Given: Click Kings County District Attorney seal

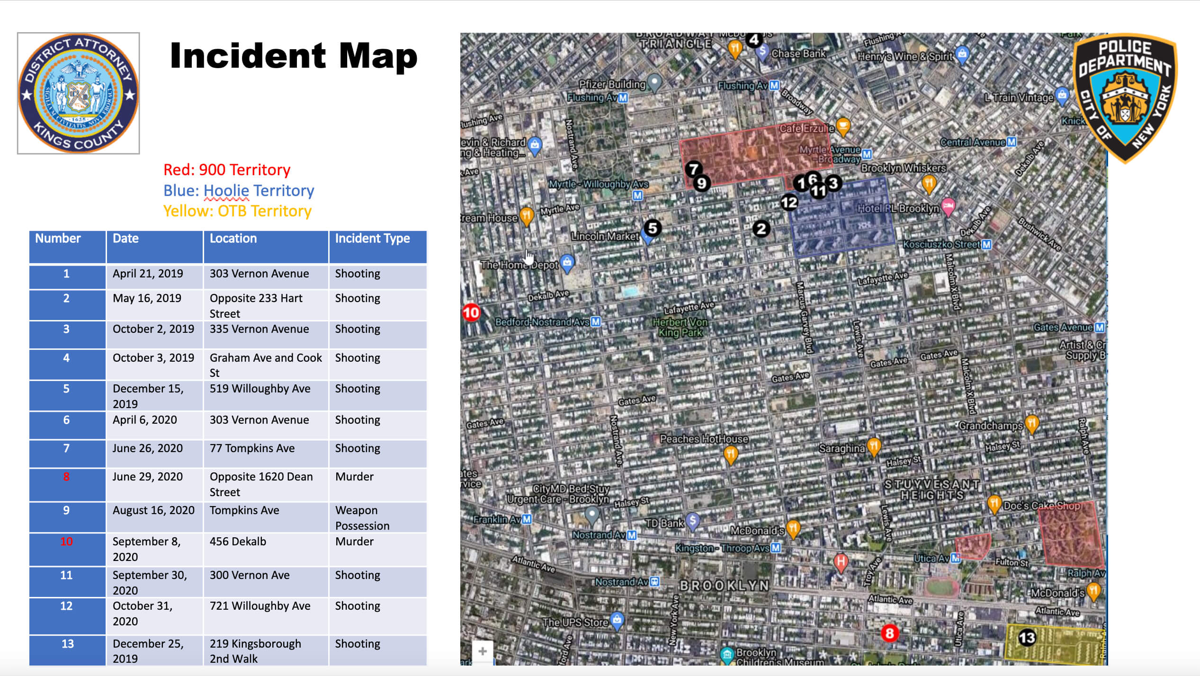Looking at the screenshot, I should click(x=79, y=93).
